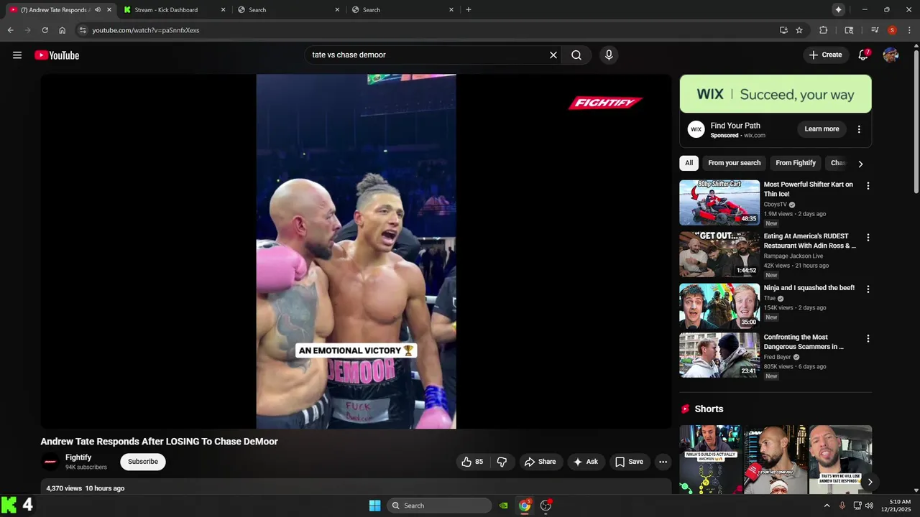Show next Shorts with the arrow
The height and width of the screenshot is (517, 920).
870,483
